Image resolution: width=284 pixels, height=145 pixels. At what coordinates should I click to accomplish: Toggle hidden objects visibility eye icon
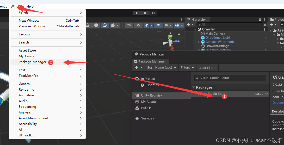[158, 25]
